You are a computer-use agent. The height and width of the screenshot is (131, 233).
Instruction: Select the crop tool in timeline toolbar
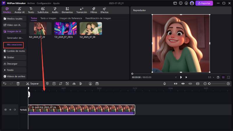61,84
